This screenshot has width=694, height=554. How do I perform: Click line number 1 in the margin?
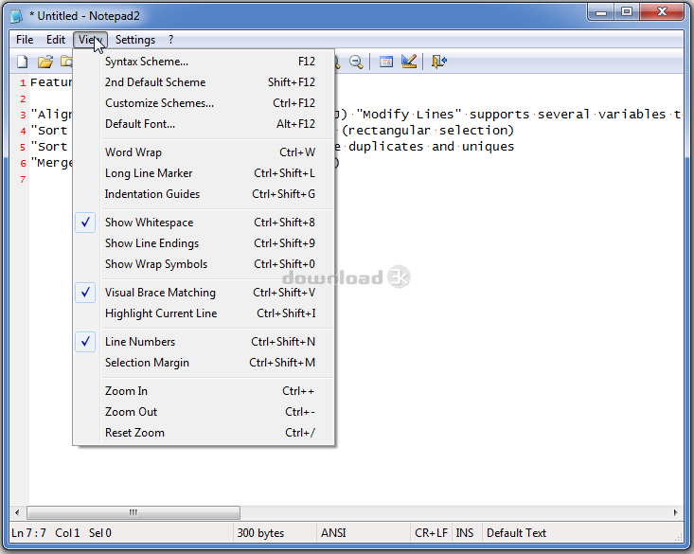click(x=23, y=82)
